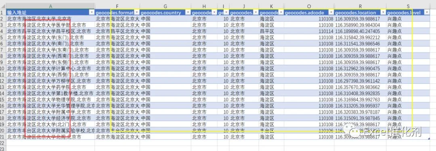The height and width of the screenshot is (151, 436).
Task: Expand the geocodes.adcode filter dropdown
Action: click(331, 13)
